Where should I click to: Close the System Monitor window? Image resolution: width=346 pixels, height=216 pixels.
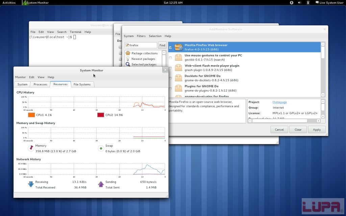tap(165, 70)
